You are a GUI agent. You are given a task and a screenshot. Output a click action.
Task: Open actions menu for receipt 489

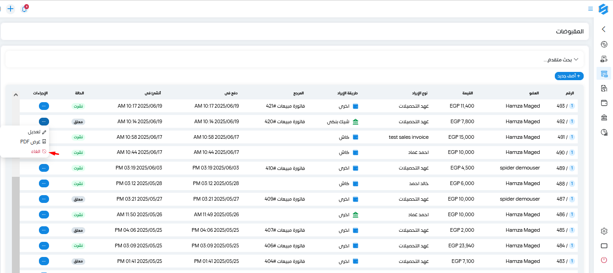pyautogui.click(x=44, y=168)
